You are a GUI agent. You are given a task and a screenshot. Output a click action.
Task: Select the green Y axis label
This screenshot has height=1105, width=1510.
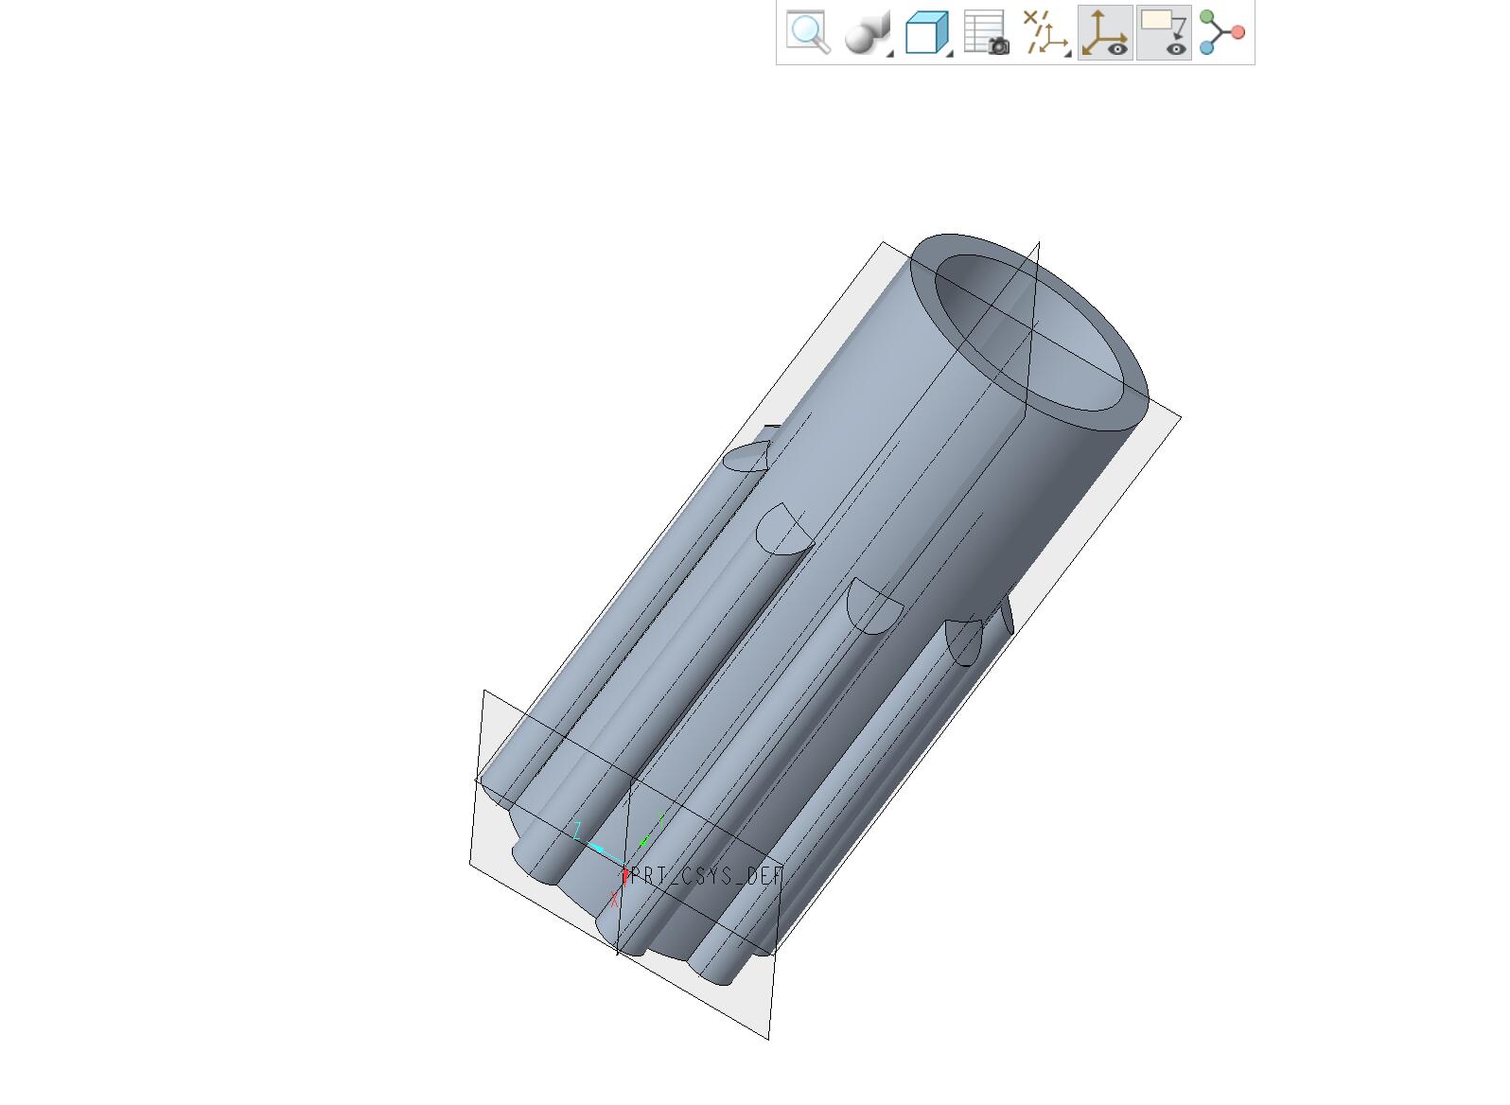coord(659,819)
